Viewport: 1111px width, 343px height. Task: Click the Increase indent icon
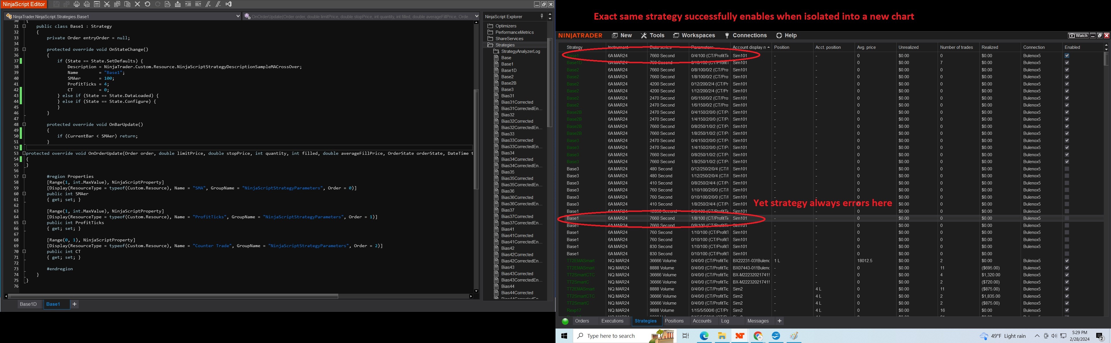(198, 4)
